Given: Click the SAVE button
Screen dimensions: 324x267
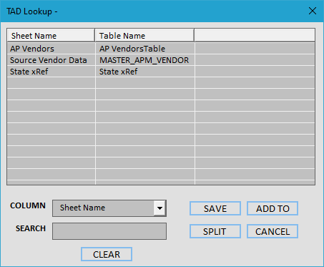Looking at the screenshot, I should pos(215,208).
